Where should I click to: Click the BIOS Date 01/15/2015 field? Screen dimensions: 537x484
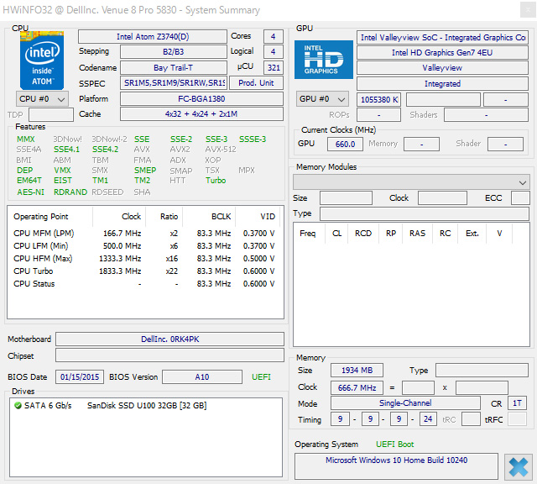[80, 377]
